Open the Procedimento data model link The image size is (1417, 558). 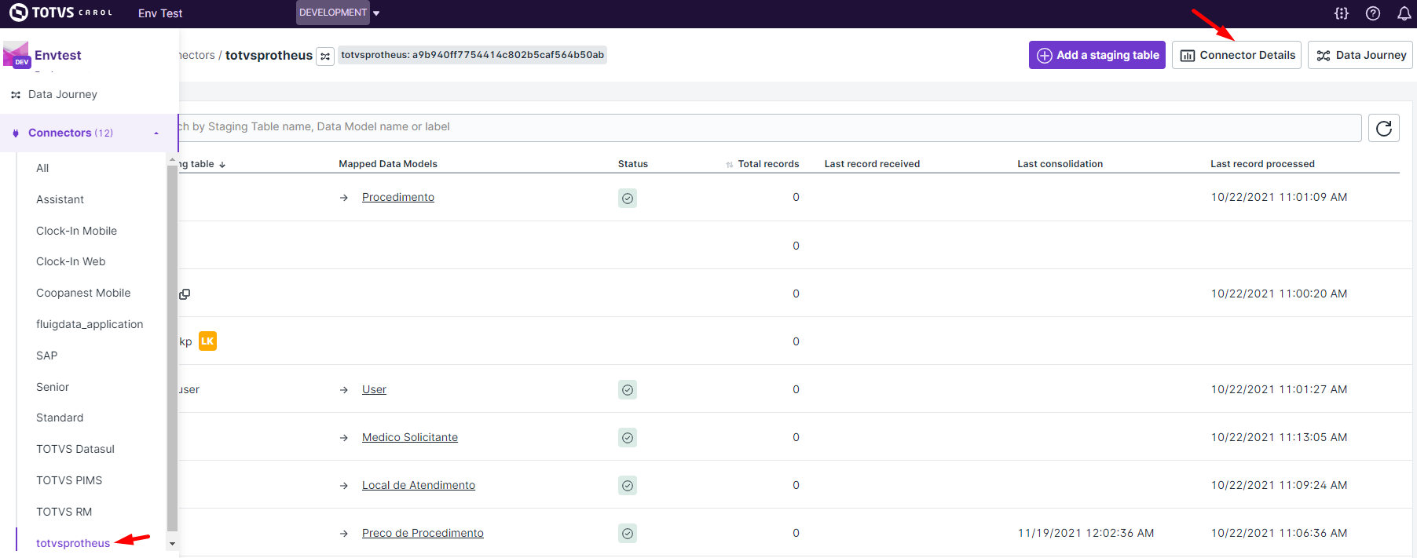click(398, 197)
